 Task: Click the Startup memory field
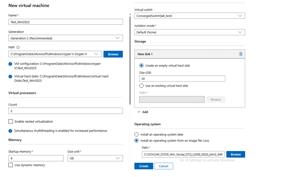pyautogui.click(x=36, y=158)
